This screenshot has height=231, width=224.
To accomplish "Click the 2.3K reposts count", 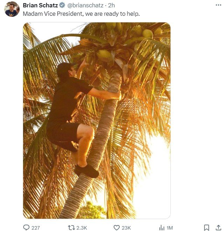I will 82,228.
